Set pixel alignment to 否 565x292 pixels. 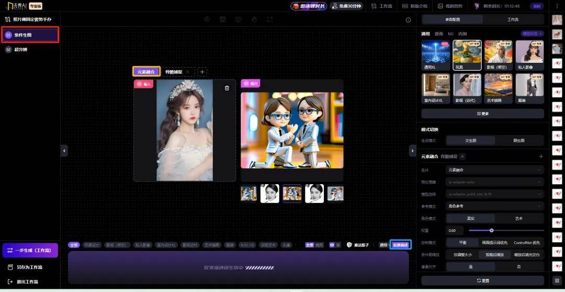pyautogui.click(x=519, y=267)
